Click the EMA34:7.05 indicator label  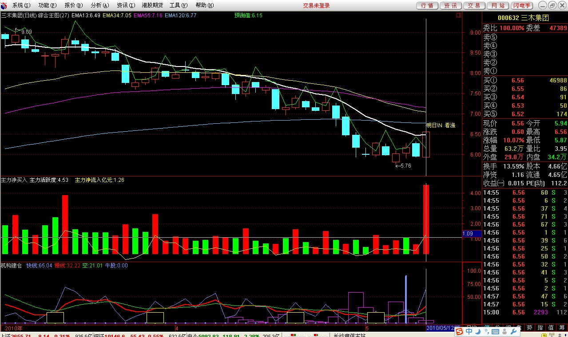click(x=116, y=15)
